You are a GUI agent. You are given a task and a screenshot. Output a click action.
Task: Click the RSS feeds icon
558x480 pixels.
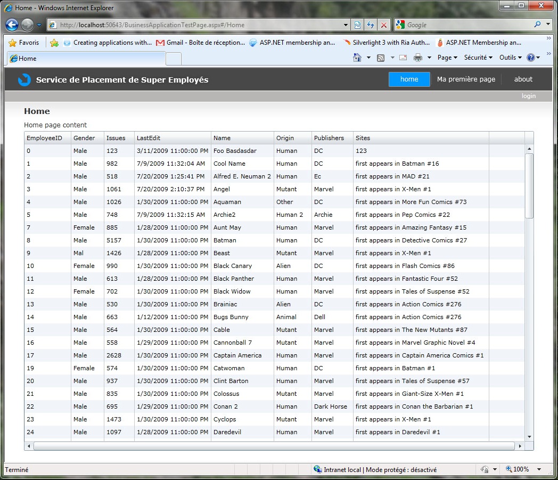click(381, 58)
